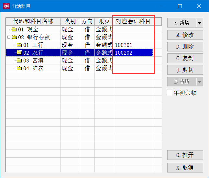Screen dimensions: 209x178
Task: Click the folder icon beside 工行
Action: [x=19, y=45]
